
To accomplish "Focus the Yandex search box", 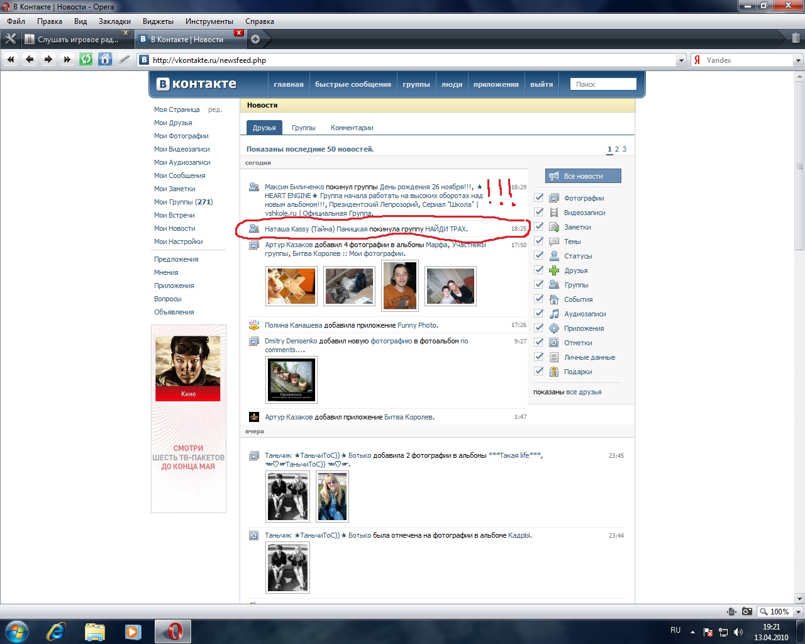I will [x=748, y=60].
